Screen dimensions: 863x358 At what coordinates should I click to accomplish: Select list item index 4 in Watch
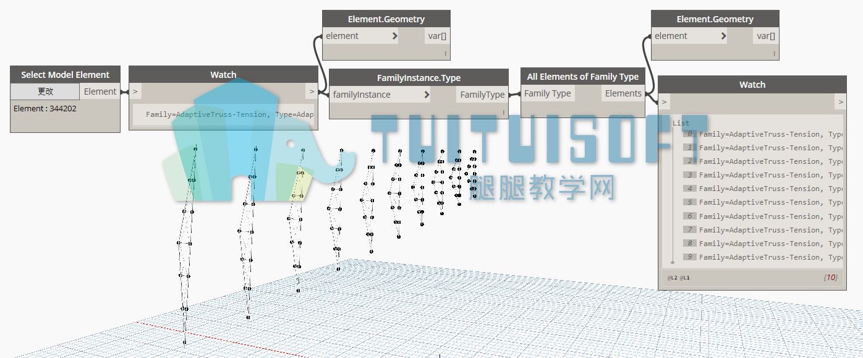pyautogui.click(x=763, y=189)
